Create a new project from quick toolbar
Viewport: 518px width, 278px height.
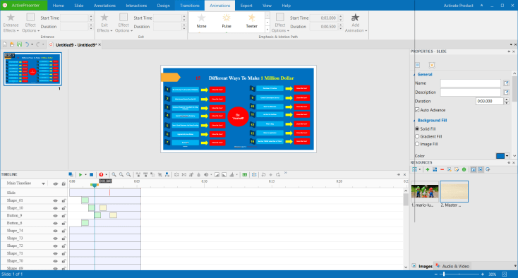(x=5, y=44)
